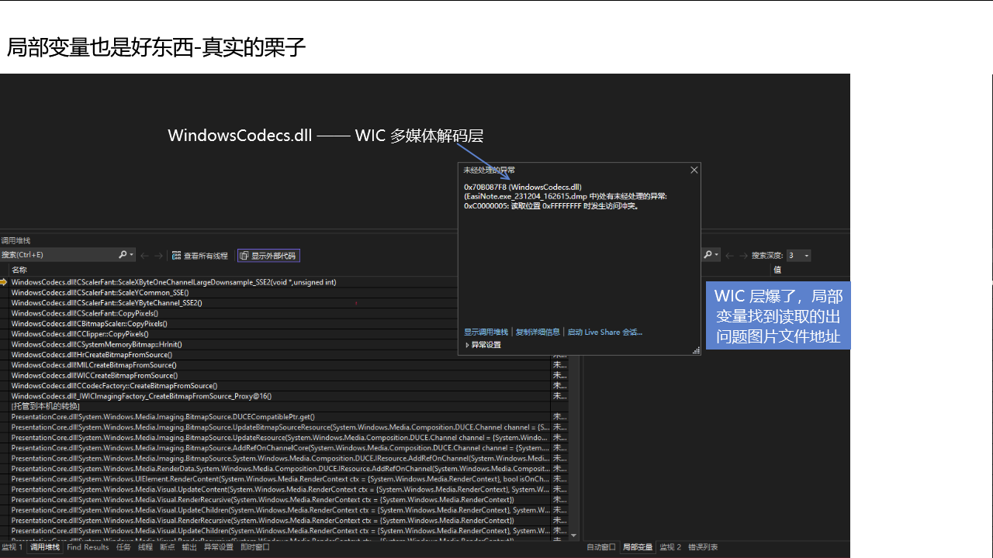Expand the 异常设置 section
The height and width of the screenshot is (558, 993).
coord(483,345)
